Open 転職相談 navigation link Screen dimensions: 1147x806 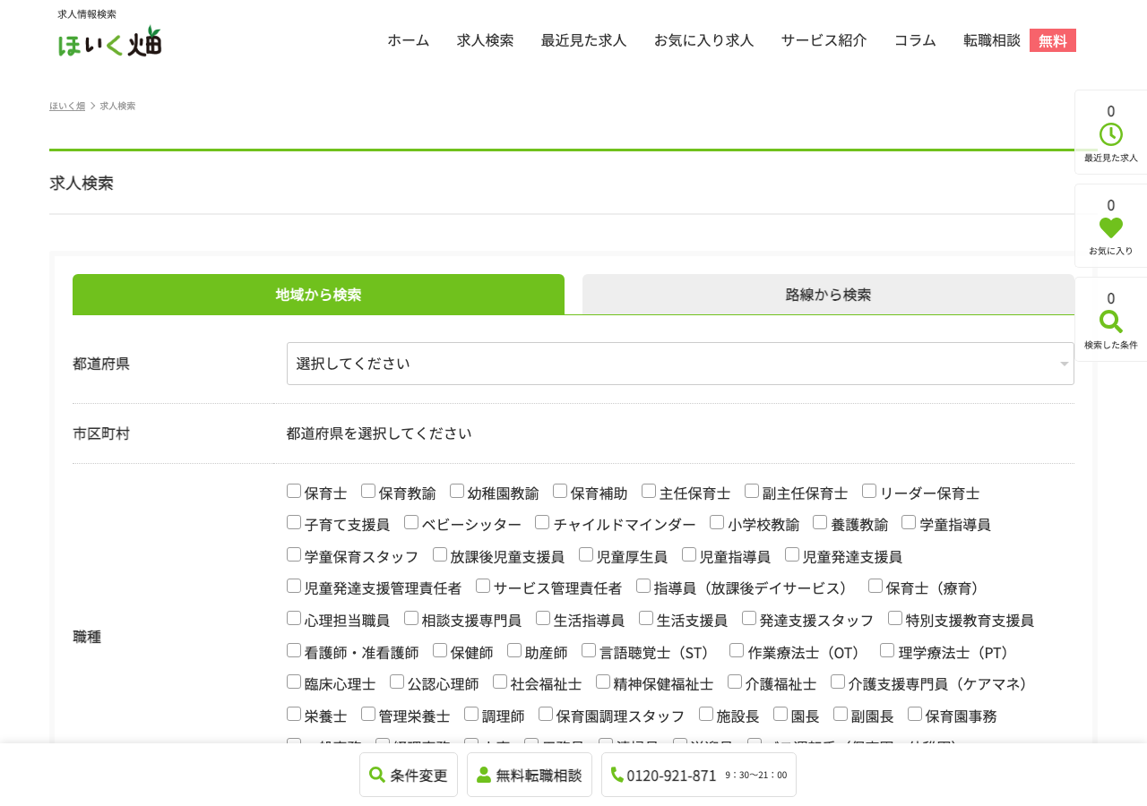[992, 40]
